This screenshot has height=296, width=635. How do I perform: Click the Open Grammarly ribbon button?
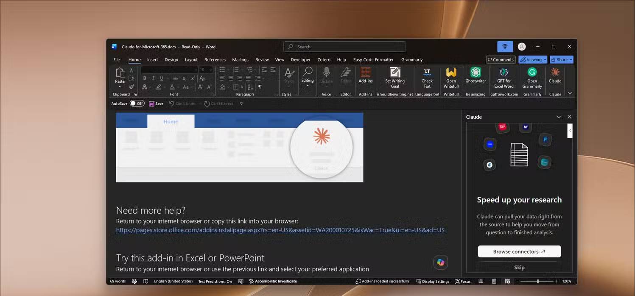click(532, 78)
